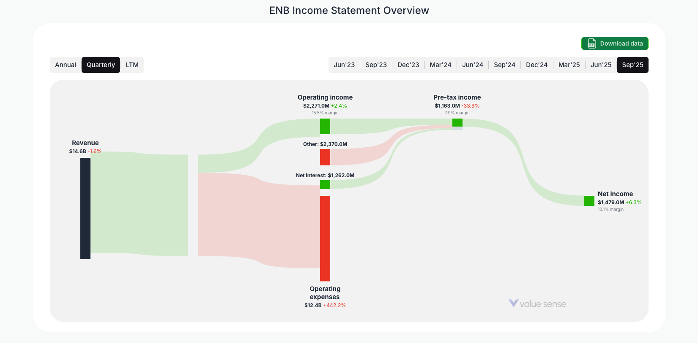Viewport: 698px width, 343px height.
Task: Select the Revenue node bar on the chart
Action: pos(85,207)
